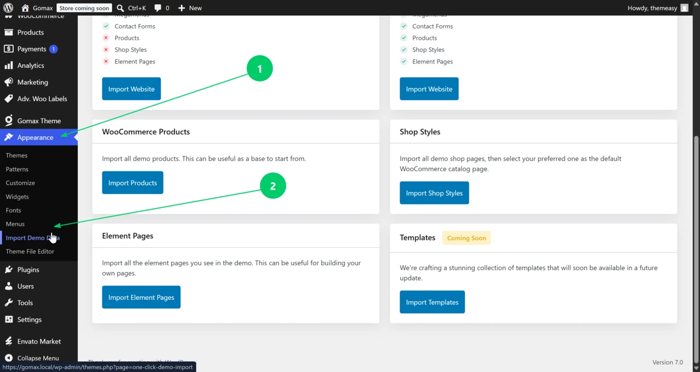Open Menus submenu item
The image size is (700, 372).
click(x=15, y=224)
